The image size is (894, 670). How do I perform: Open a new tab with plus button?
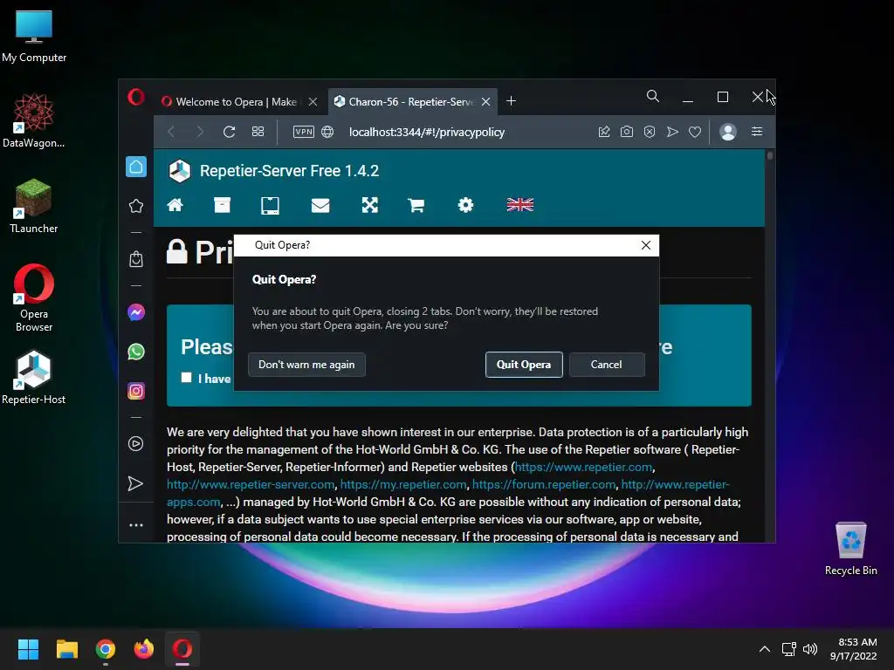pyautogui.click(x=511, y=101)
